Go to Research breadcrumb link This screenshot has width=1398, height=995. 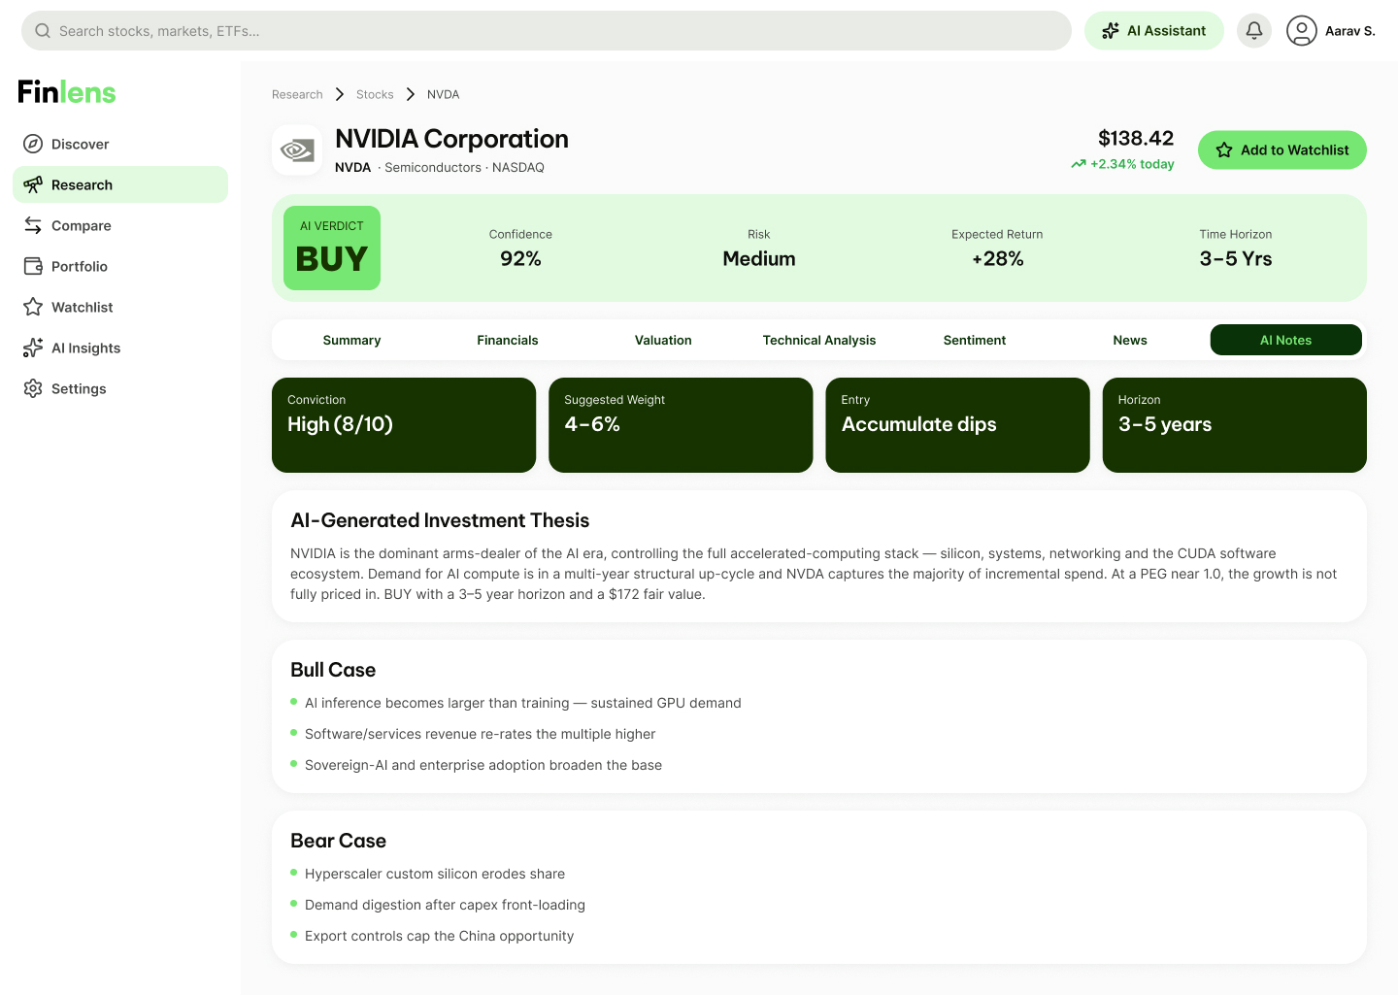point(297,94)
